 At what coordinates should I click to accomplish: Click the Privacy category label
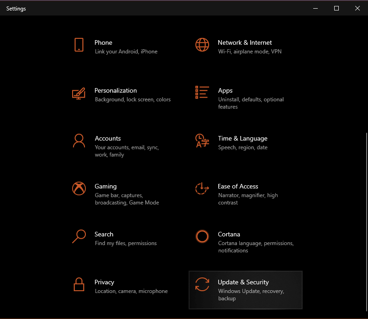pos(104,282)
